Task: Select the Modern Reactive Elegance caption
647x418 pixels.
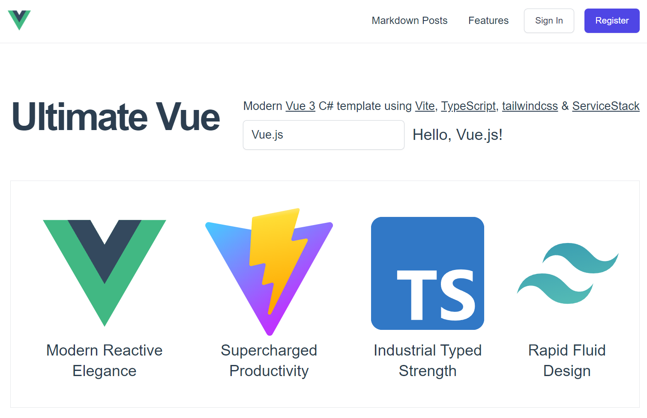Action: coord(105,360)
